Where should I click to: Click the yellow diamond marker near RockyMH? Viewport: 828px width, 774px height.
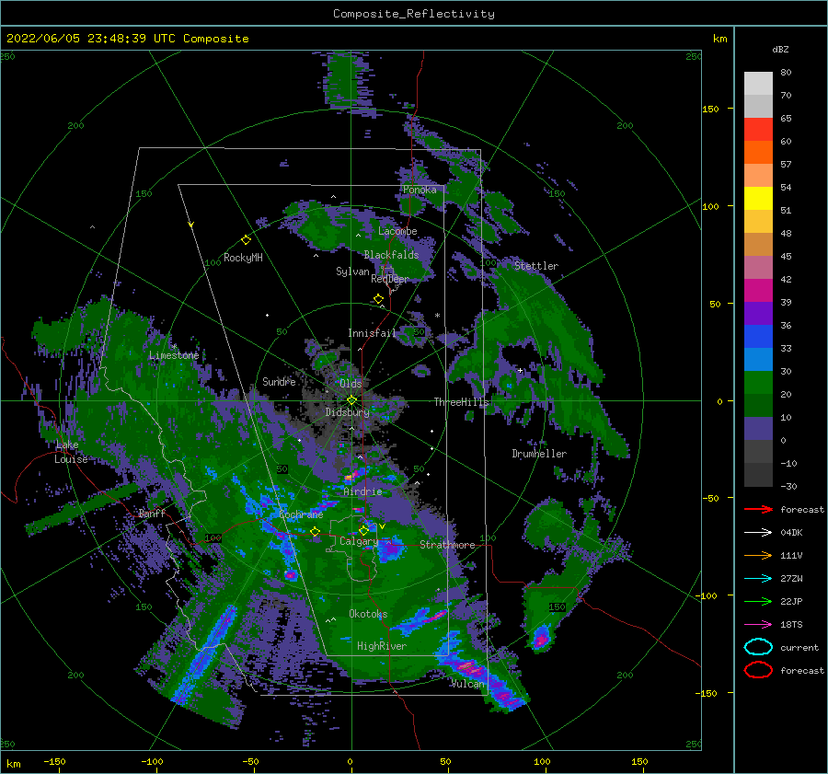point(246,240)
